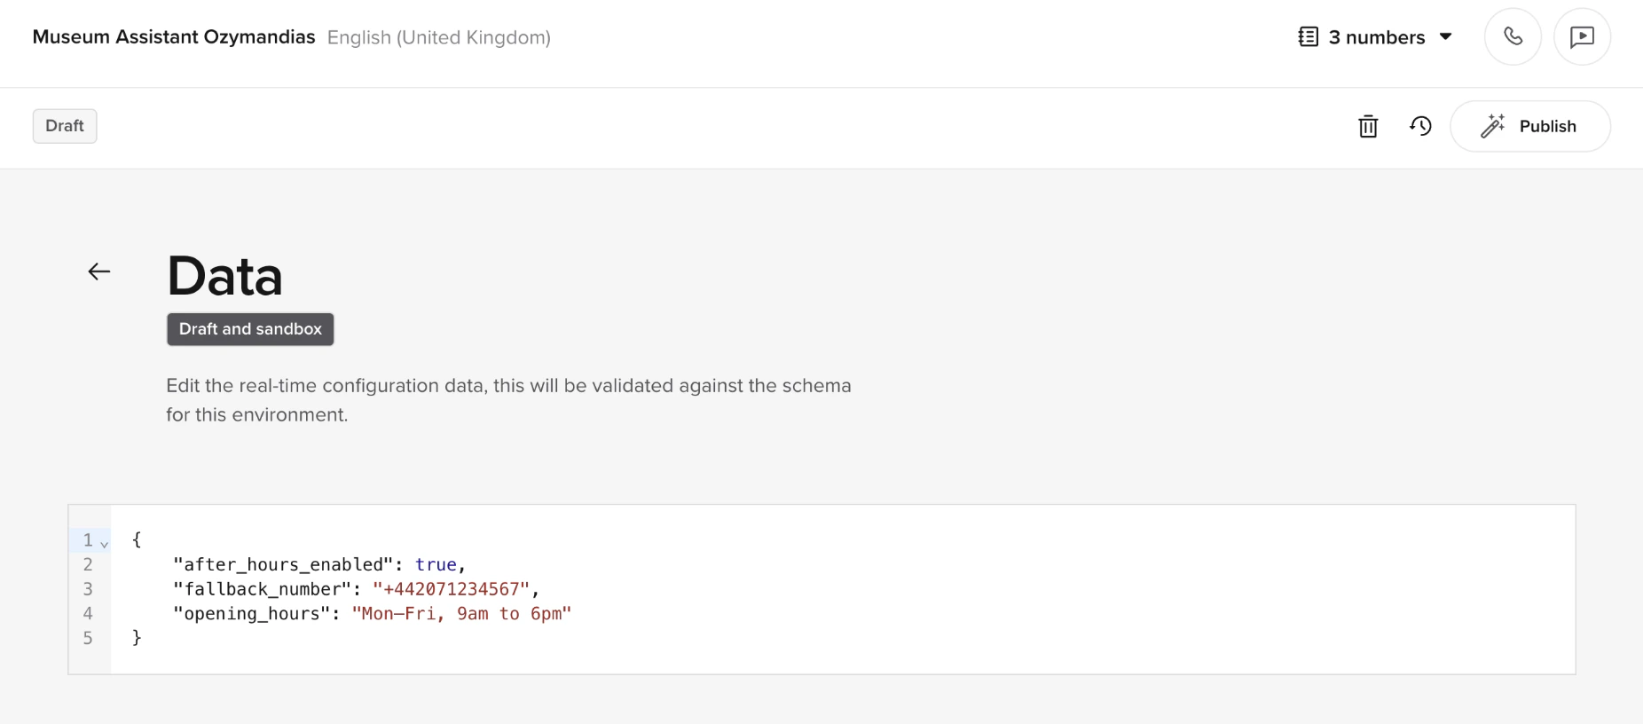Click the Draft status badge

(64, 126)
